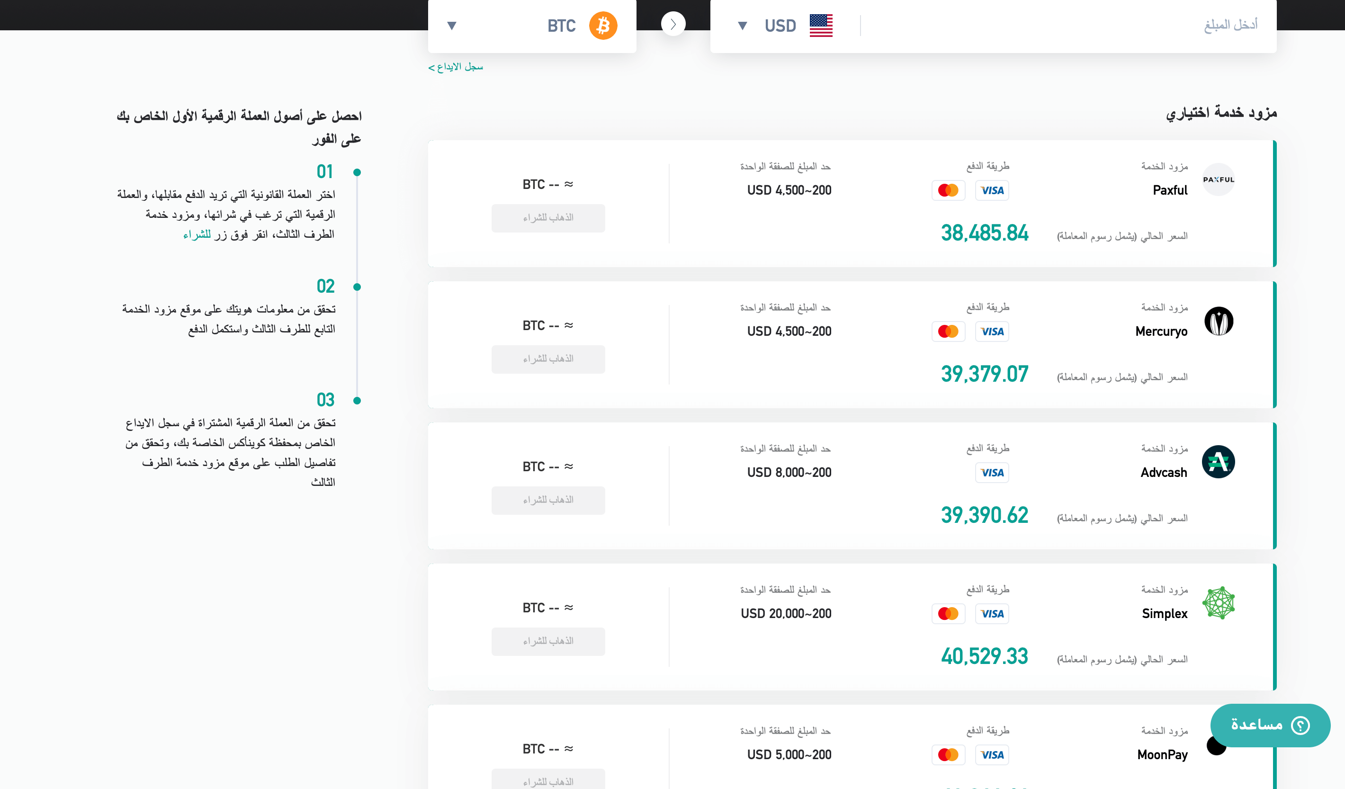Open the help chat button 'مساعدة'
Screen dimensions: 1345x789
(1270, 725)
